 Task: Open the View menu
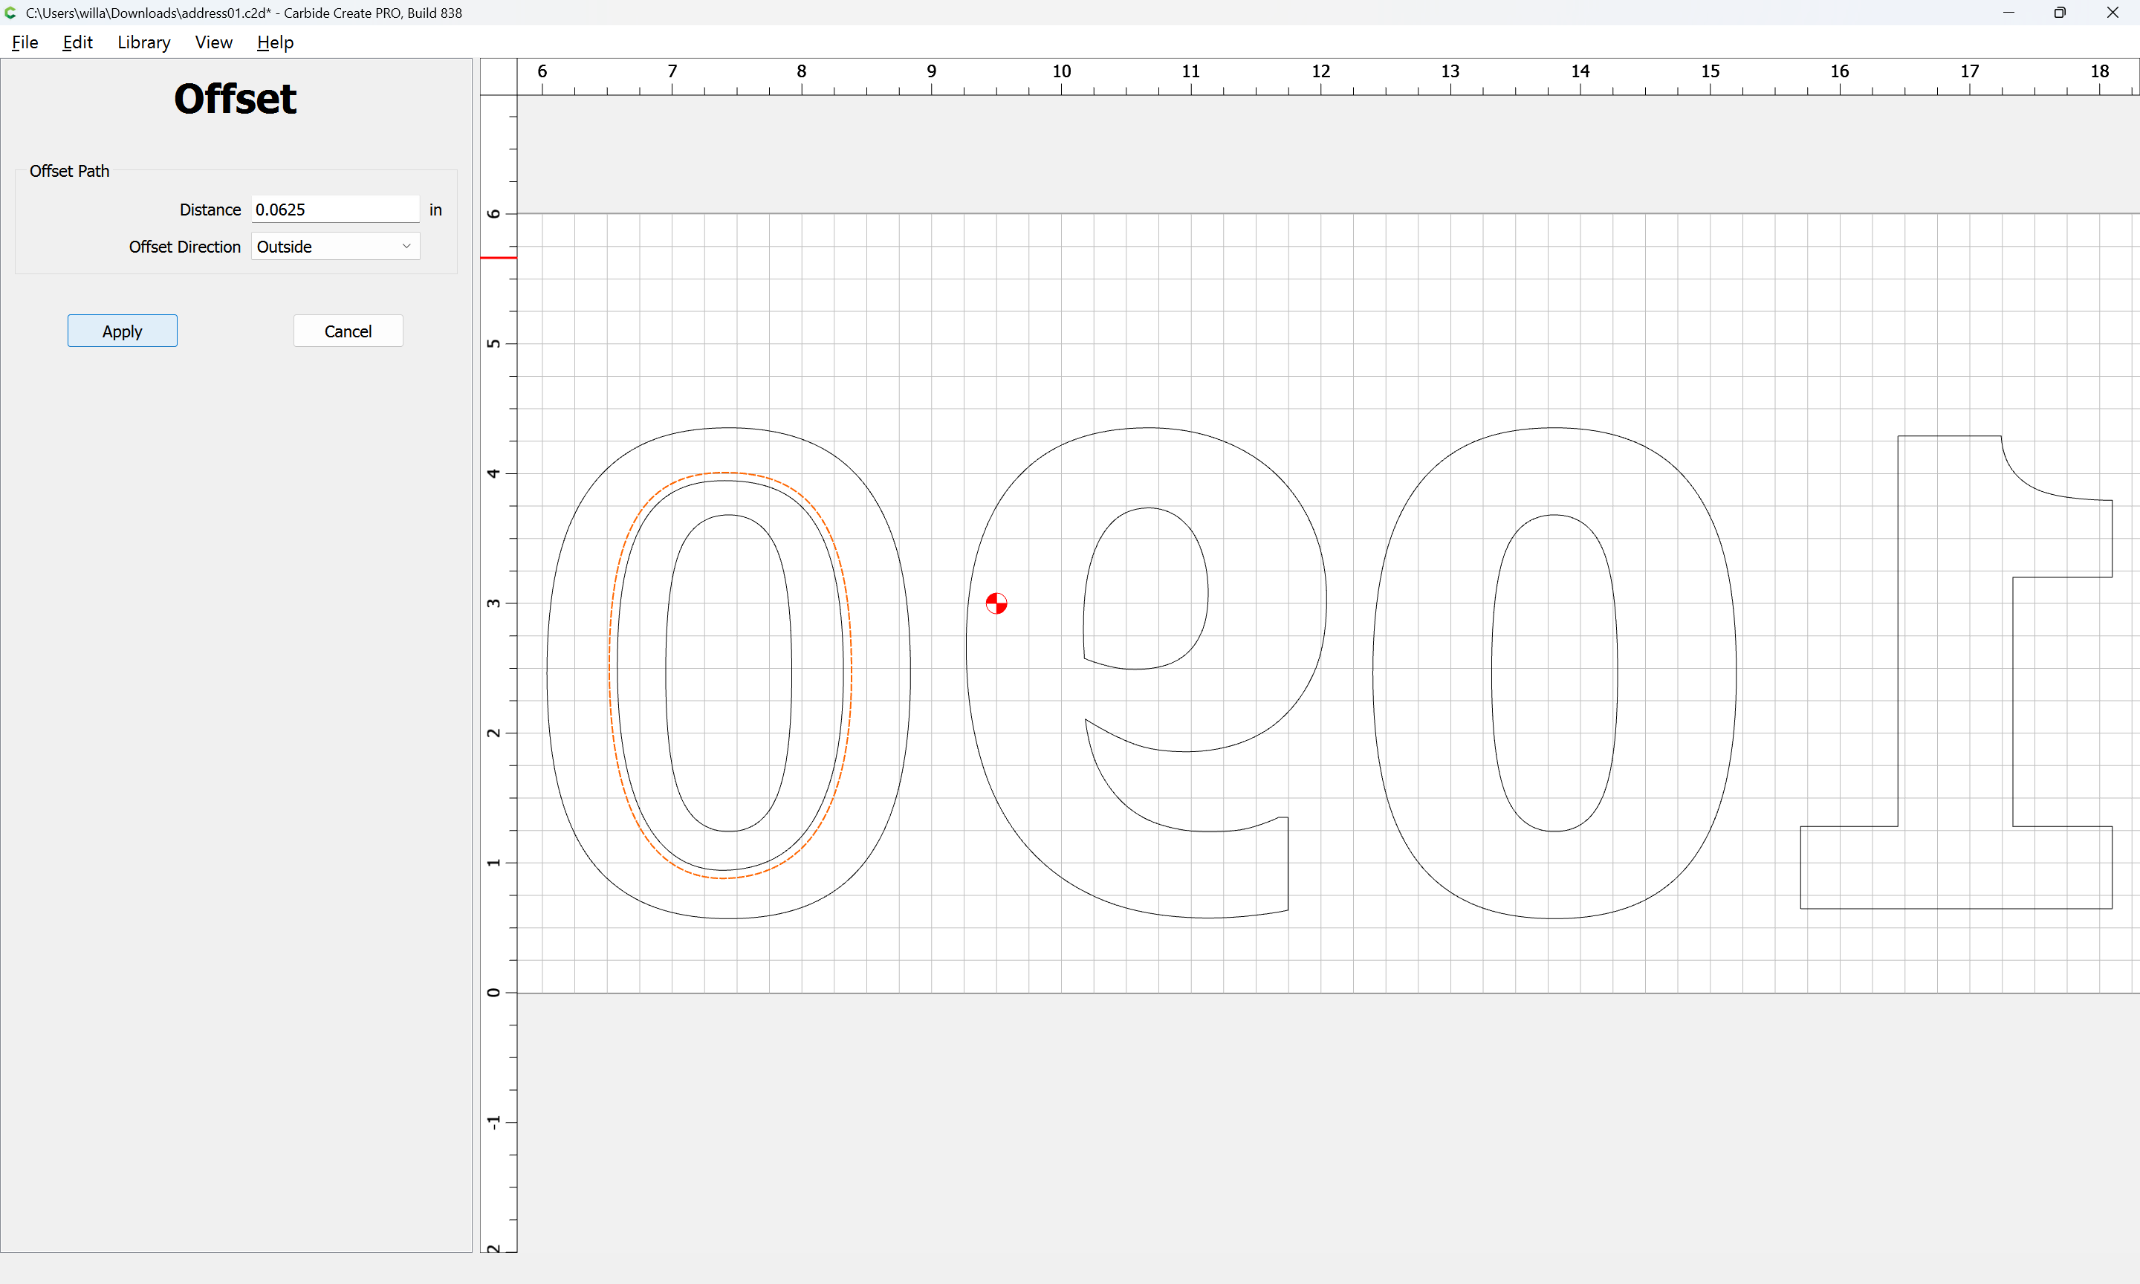(214, 42)
